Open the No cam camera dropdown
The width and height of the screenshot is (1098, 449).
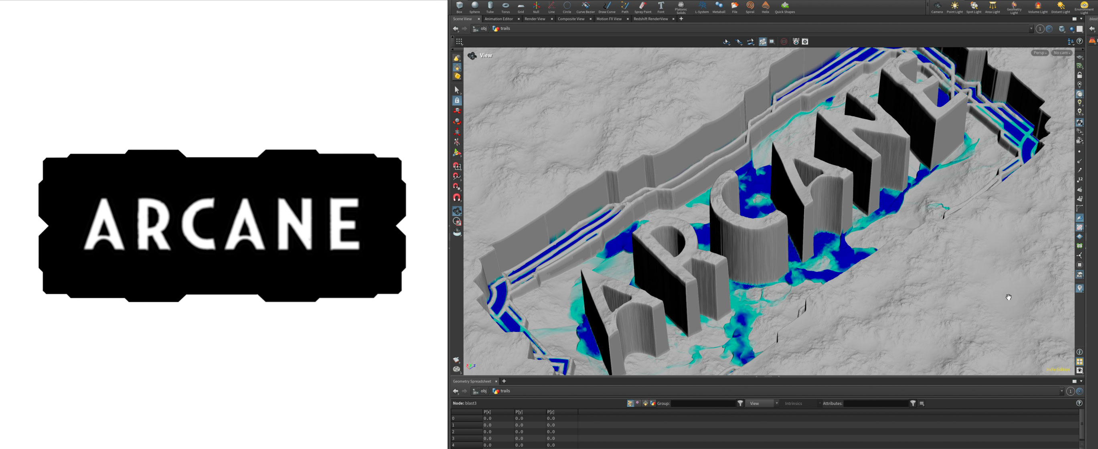point(1062,53)
